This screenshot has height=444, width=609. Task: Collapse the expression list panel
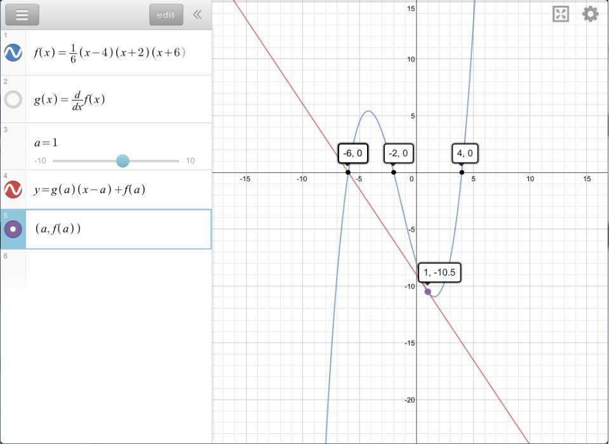coord(197,15)
